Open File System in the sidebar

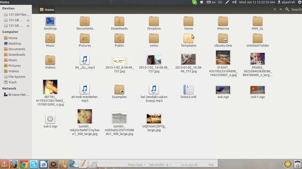[17, 77]
